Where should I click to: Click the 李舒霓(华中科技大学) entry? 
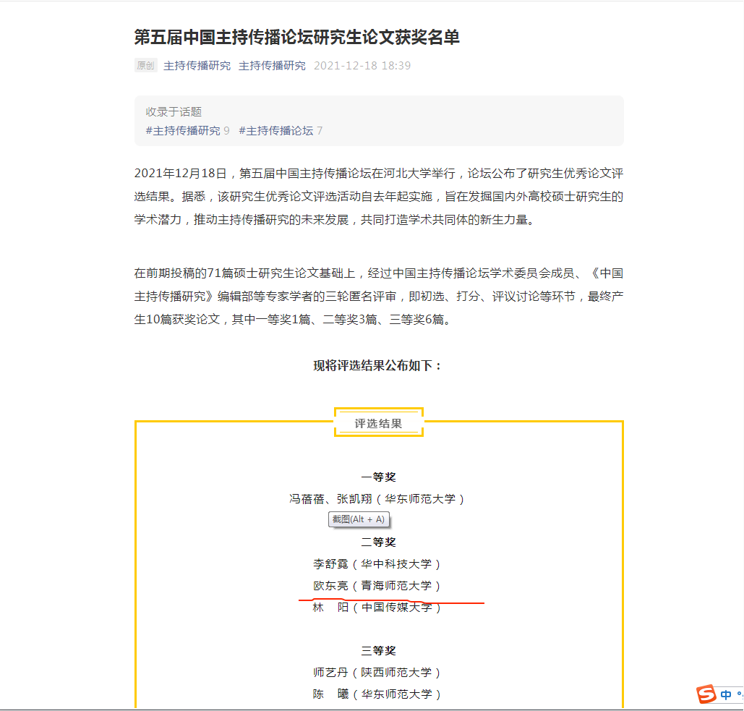tap(377, 564)
